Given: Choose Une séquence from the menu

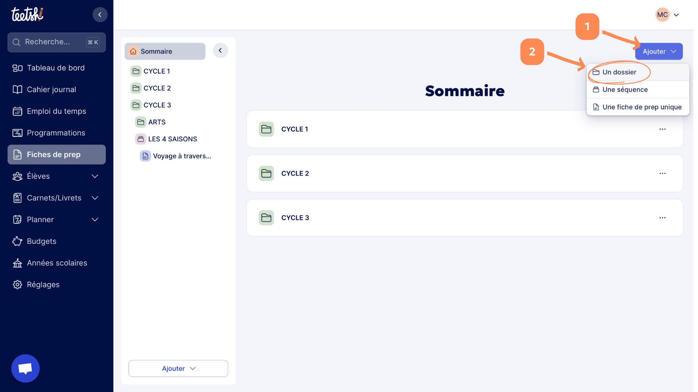Looking at the screenshot, I should [625, 90].
